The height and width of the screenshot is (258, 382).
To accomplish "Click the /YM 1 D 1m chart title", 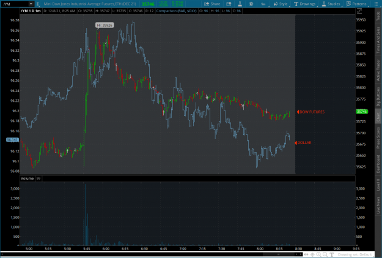I will coord(31,11).
